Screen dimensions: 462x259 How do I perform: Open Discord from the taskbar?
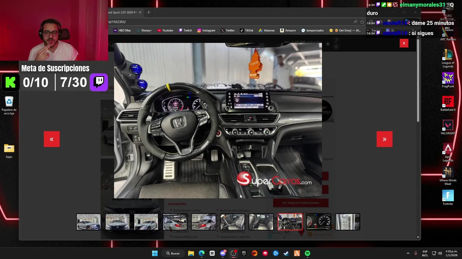pos(223,253)
